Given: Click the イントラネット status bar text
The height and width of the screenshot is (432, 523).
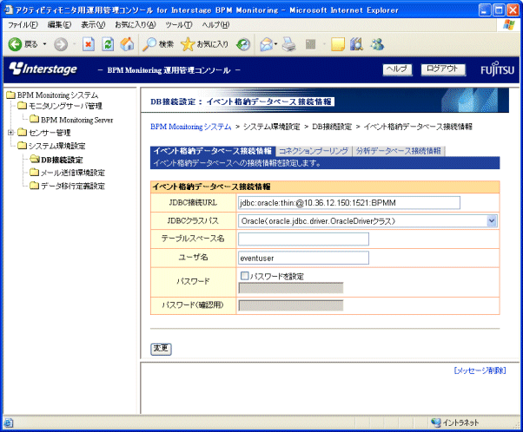Looking at the screenshot, I should [460, 423].
